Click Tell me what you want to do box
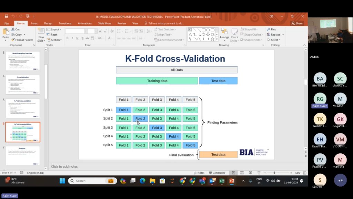 (164, 23)
